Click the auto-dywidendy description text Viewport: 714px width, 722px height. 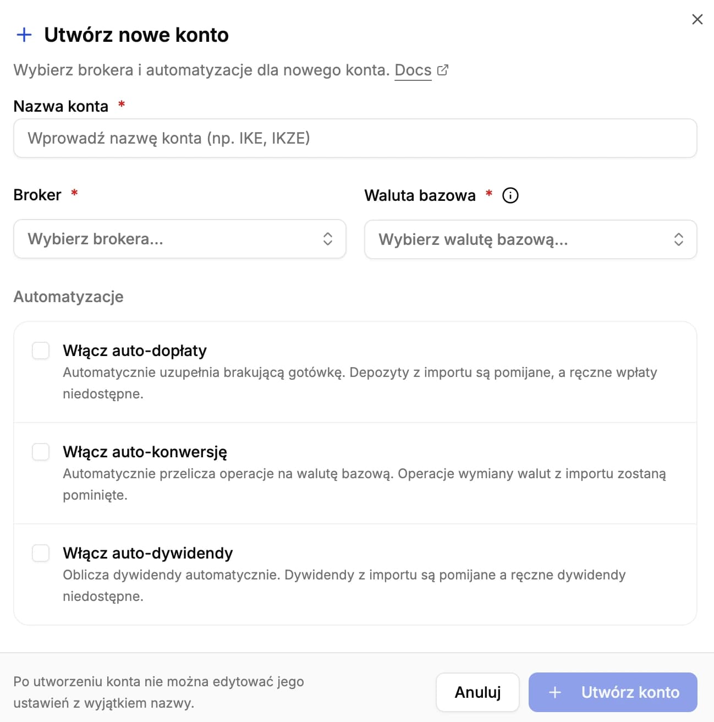(344, 586)
